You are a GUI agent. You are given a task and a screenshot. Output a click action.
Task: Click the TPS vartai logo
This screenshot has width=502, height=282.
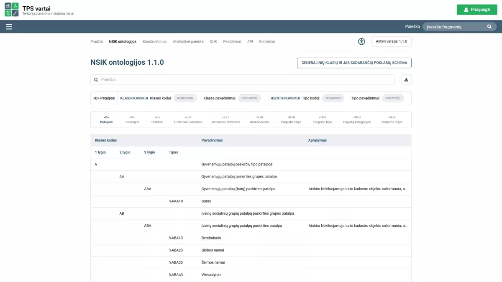[12, 9]
